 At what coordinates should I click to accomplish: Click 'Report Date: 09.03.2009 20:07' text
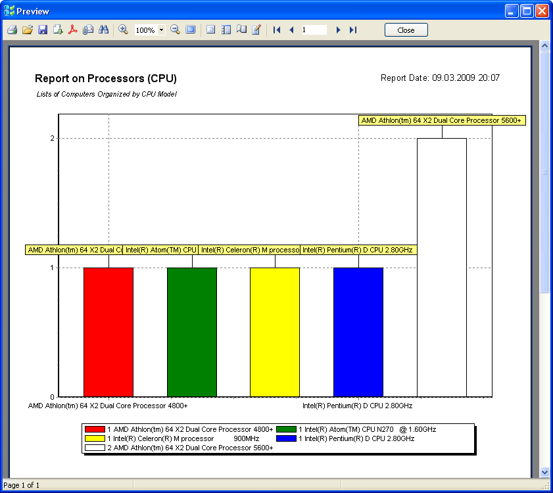tap(440, 78)
